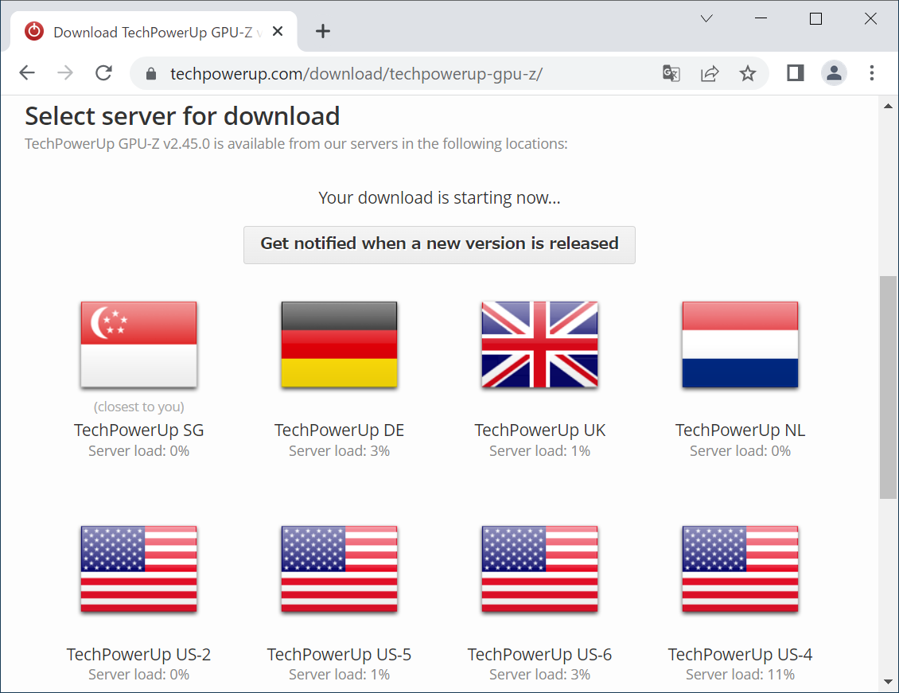Click the 'Select server for download' heading
Image resolution: width=899 pixels, height=693 pixels.
click(x=182, y=116)
